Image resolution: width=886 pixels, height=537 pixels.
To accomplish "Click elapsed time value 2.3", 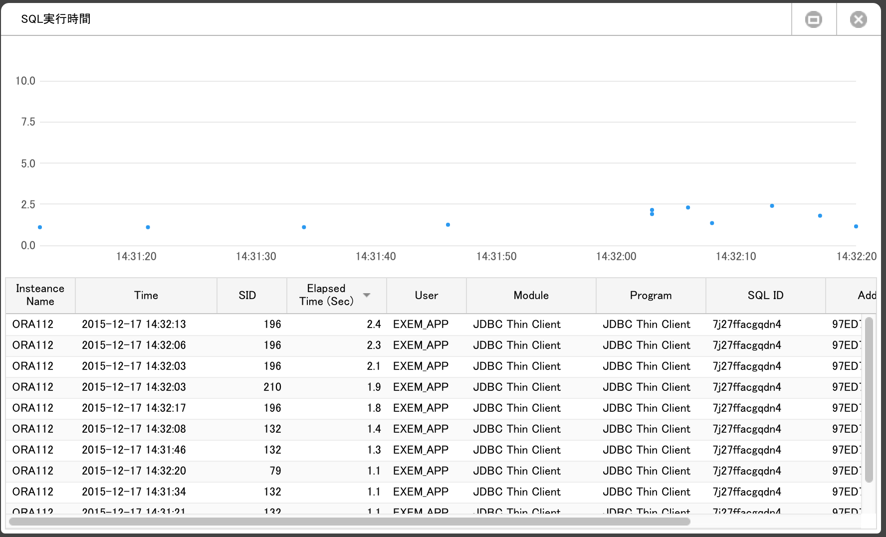I will 374,345.
